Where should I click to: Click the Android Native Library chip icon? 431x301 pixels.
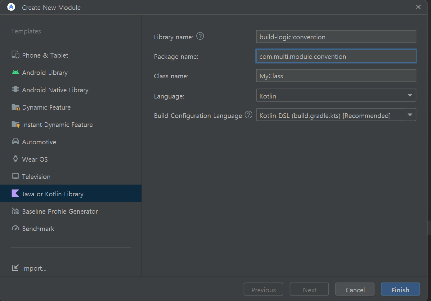15,89
